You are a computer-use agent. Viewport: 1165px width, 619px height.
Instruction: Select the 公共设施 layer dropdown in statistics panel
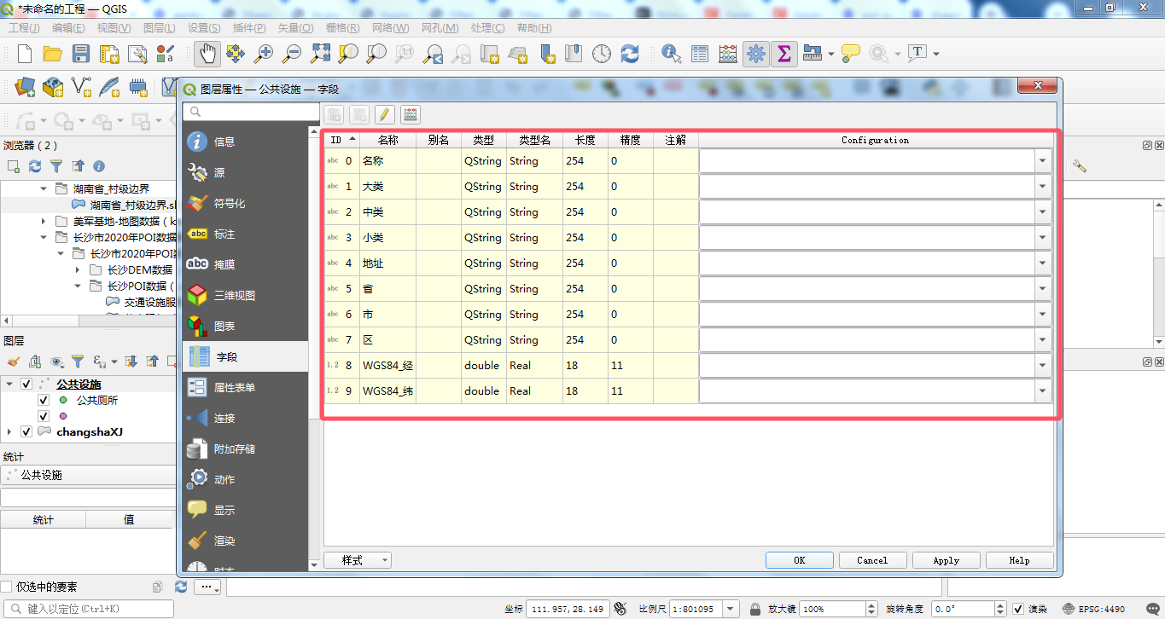pos(89,475)
